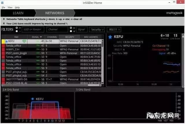
Task: Click the scroll right arrow of networks table
Action: [x=100, y=85]
